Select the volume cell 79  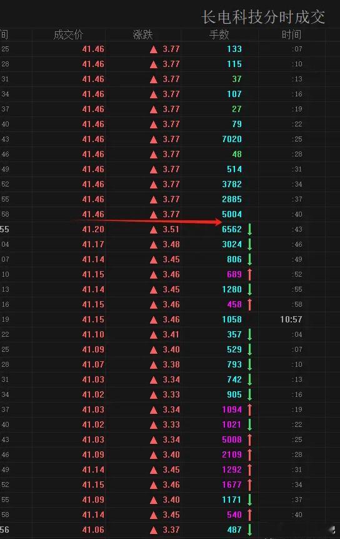point(237,124)
